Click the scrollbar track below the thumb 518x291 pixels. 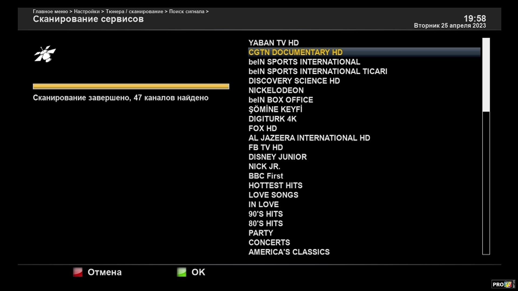tap(486, 183)
